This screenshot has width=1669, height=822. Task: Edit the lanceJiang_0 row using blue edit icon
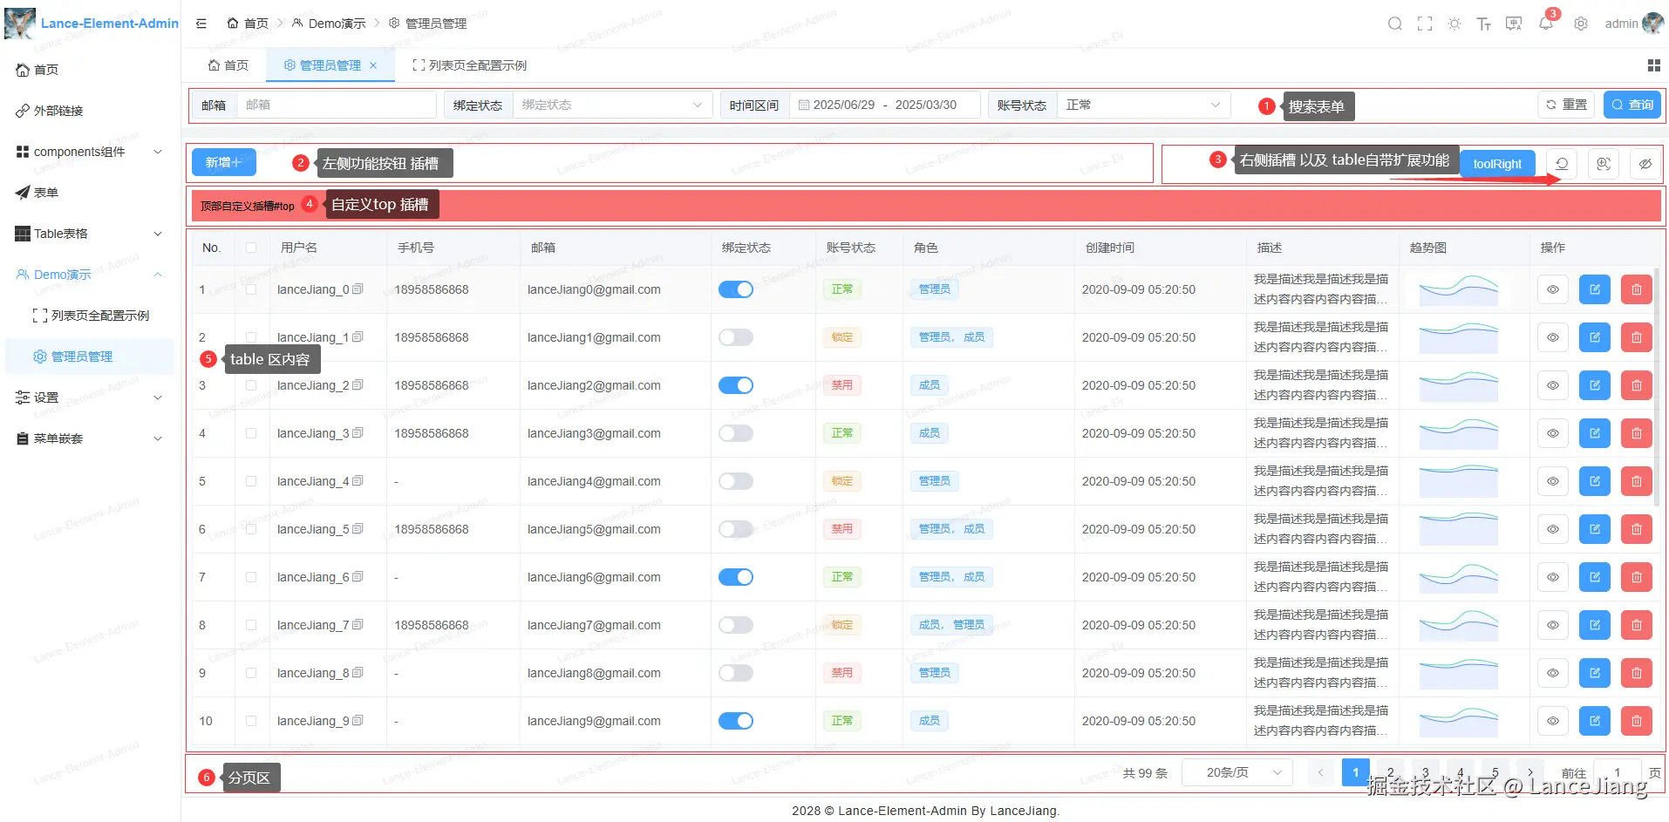[1595, 289]
